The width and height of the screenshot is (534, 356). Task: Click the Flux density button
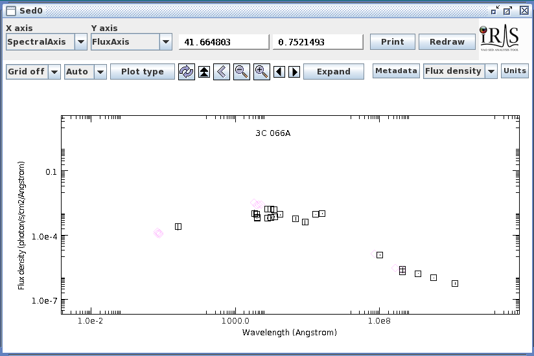454,71
